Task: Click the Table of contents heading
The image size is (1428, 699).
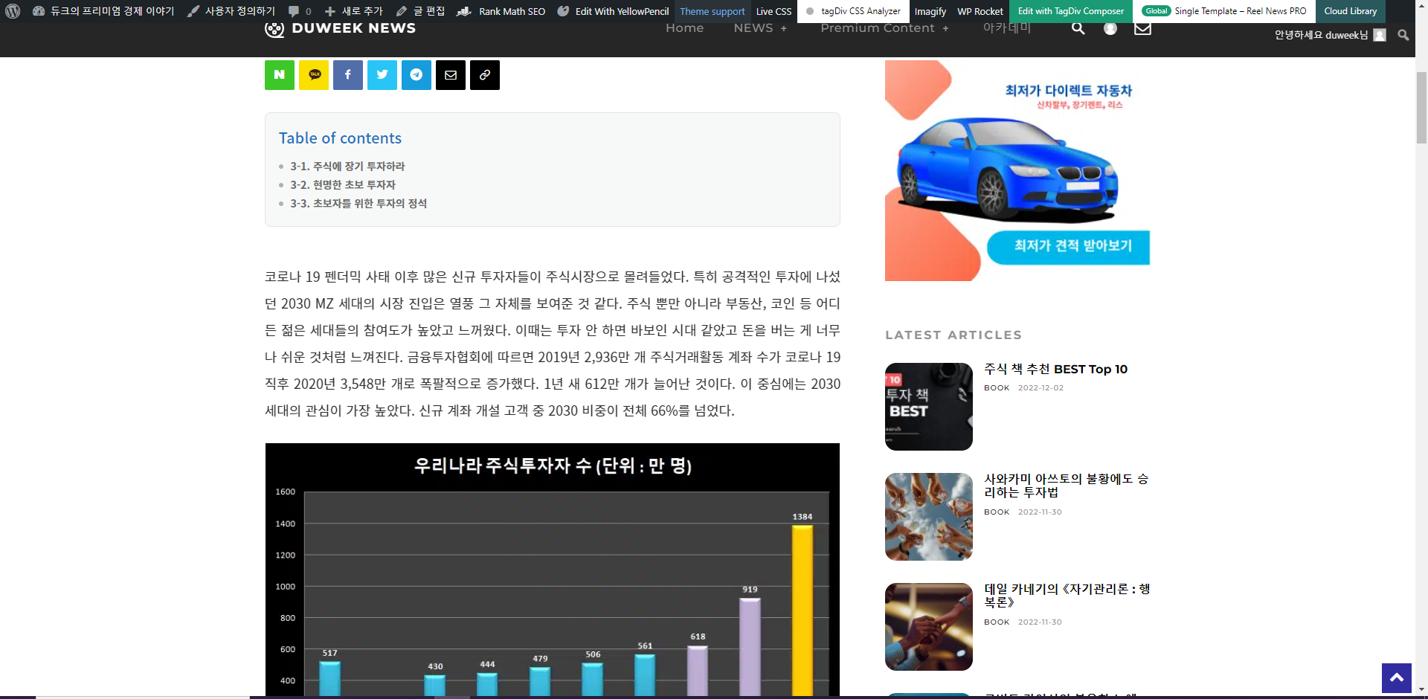Action: click(x=340, y=138)
